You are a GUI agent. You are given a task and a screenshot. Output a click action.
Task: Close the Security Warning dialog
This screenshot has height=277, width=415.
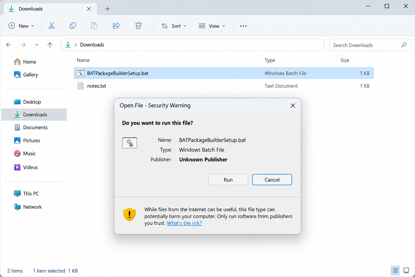(x=293, y=105)
